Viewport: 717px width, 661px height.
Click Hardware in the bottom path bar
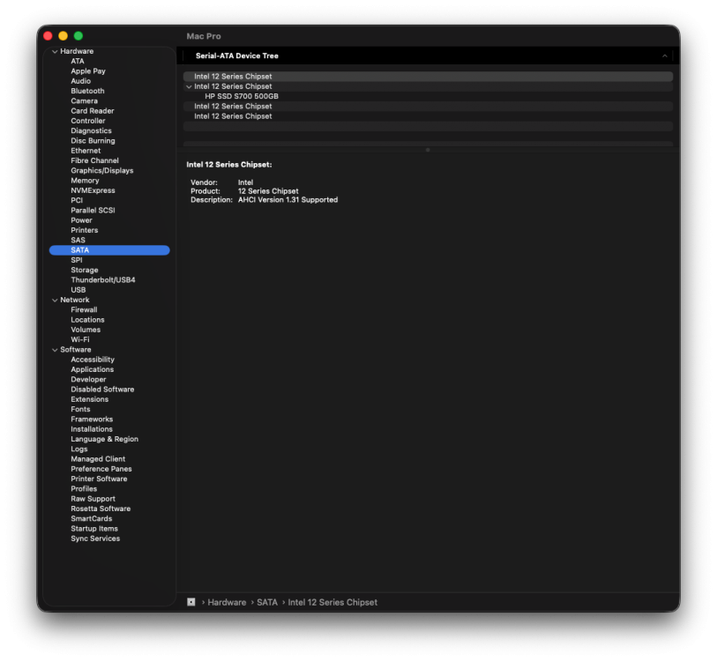coord(227,603)
